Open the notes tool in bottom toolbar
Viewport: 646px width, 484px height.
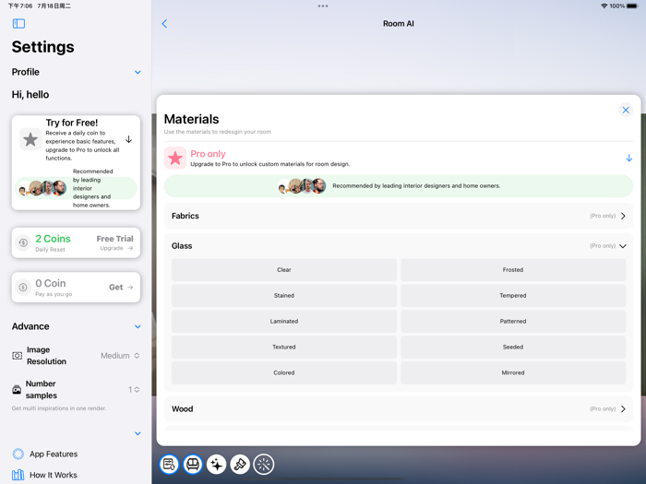point(169,465)
